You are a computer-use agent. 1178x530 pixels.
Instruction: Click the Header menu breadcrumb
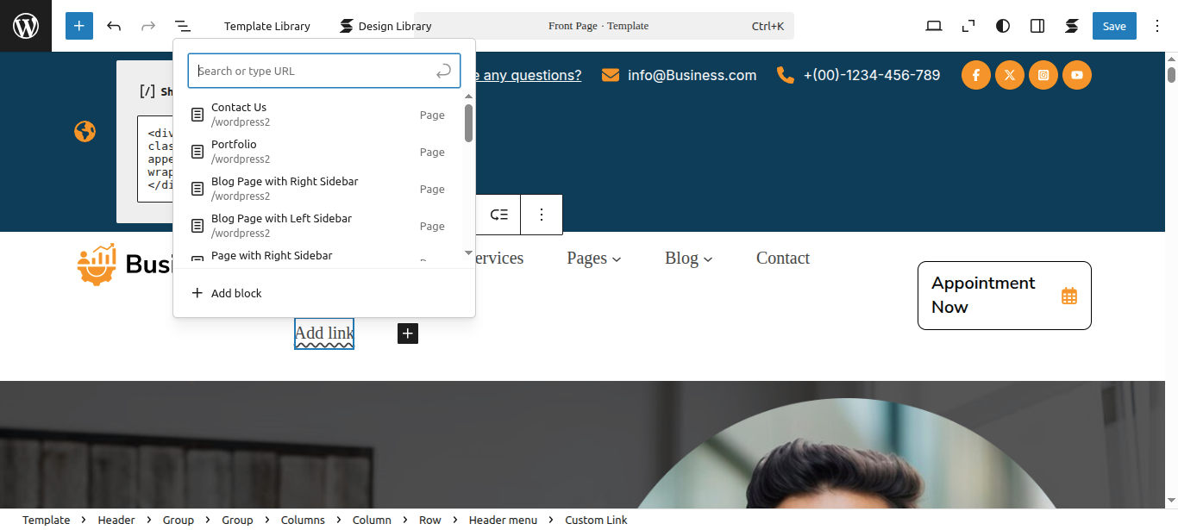coord(503,520)
